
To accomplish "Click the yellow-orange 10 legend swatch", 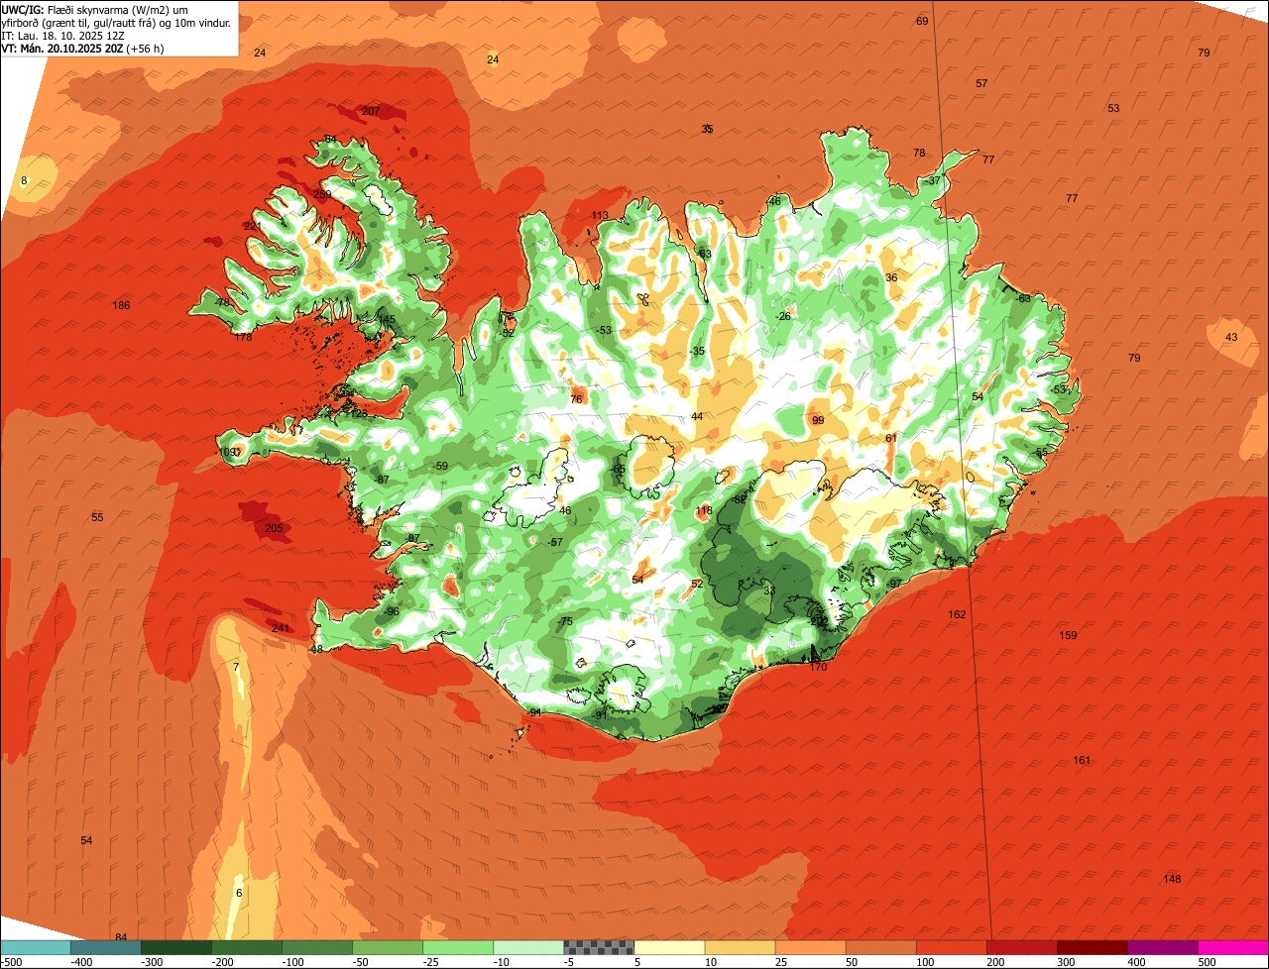I will 740,947.
